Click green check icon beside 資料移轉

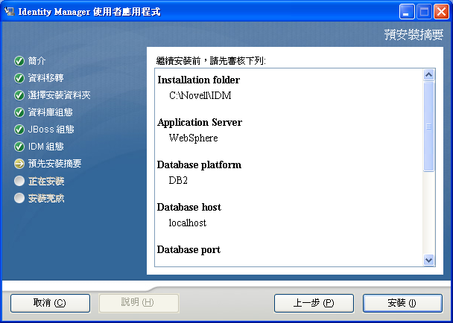19,78
